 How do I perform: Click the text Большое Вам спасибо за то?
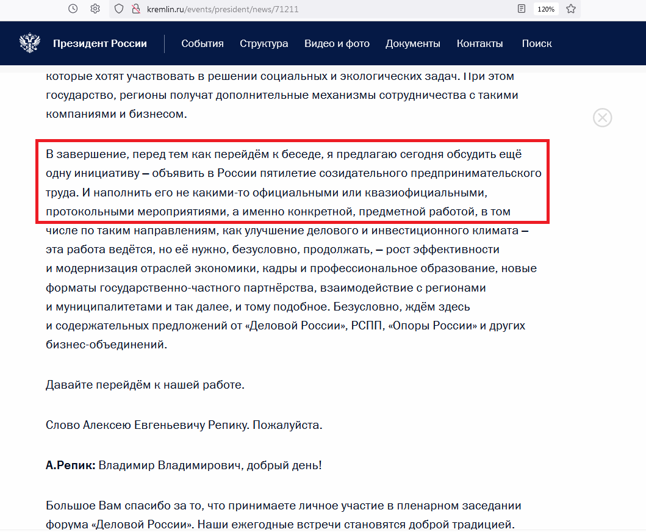point(124,506)
